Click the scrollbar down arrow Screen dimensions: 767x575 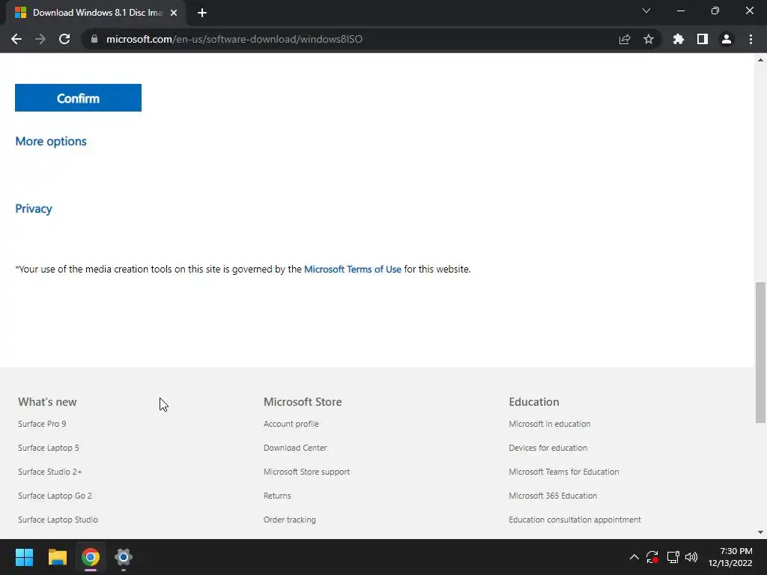(x=761, y=532)
